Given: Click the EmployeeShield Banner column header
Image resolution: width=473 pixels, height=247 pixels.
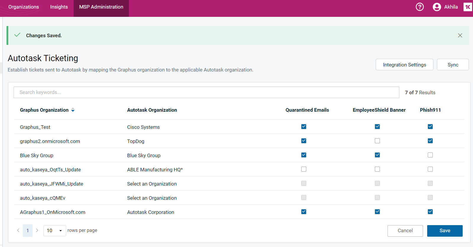Looking at the screenshot, I should tap(379, 110).
